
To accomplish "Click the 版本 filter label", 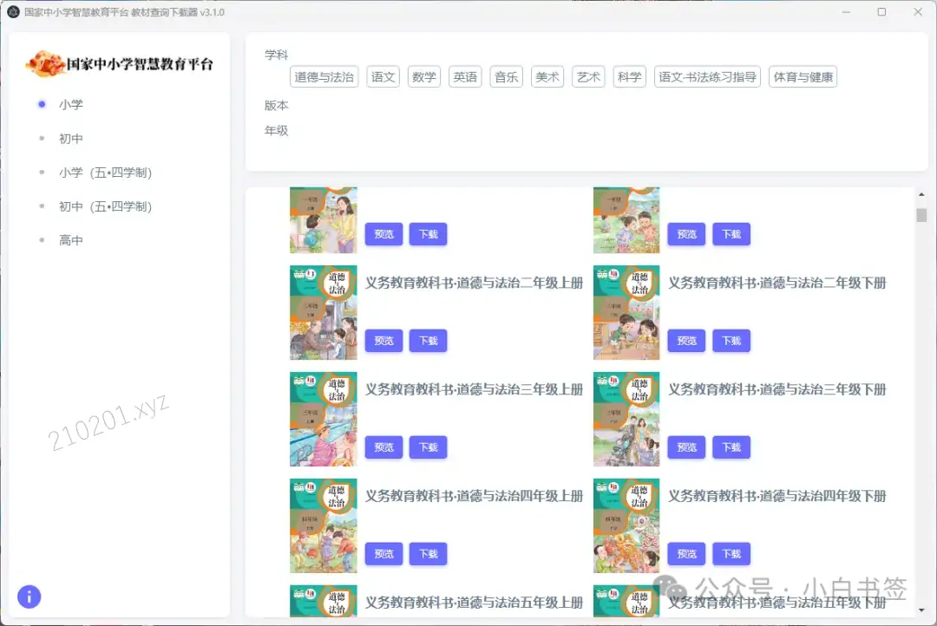I will [276, 105].
